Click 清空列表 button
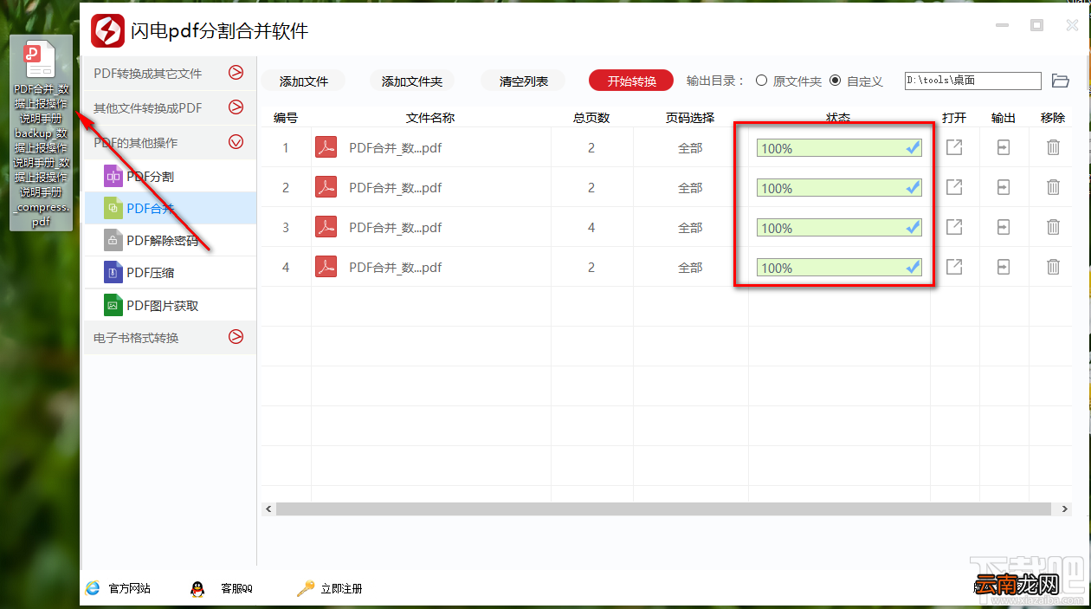1091x609 pixels. [x=524, y=81]
